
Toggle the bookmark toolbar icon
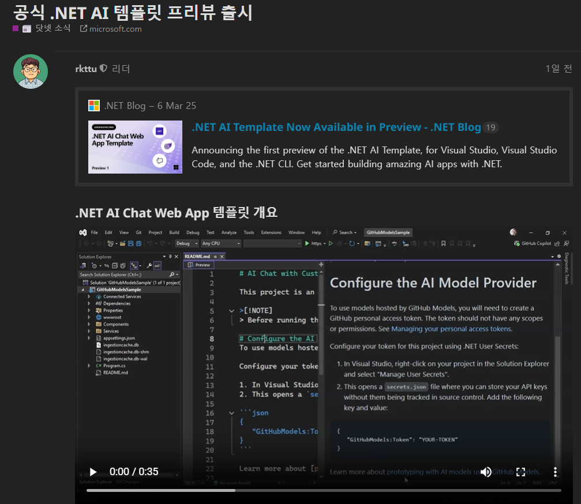pos(443,243)
